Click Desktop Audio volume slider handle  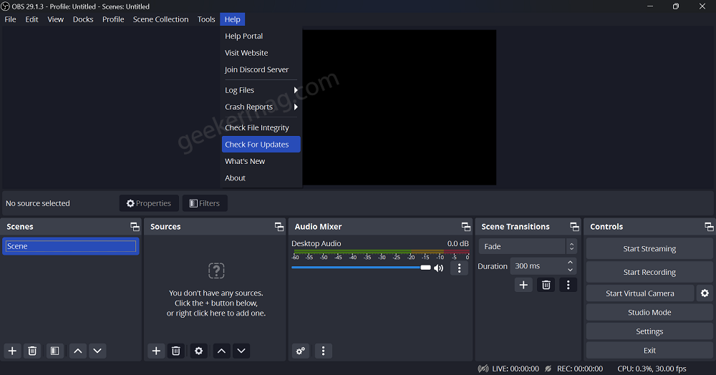click(425, 268)
